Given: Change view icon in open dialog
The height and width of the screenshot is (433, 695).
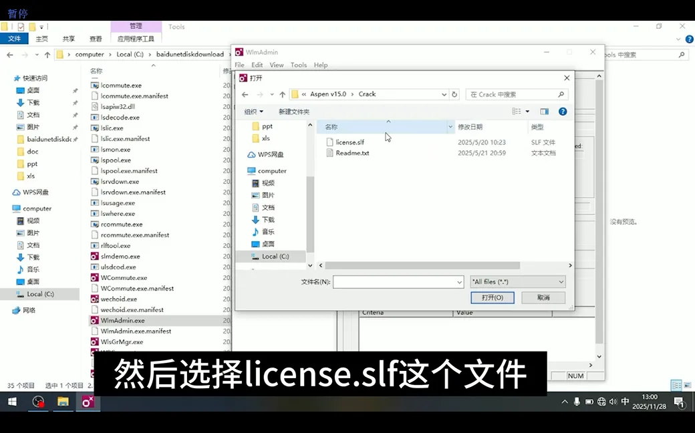Looking at the screenshot, I should pos(517,111).
